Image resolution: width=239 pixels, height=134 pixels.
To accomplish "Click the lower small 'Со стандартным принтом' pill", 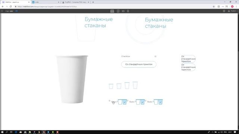I will coord(188,67).
